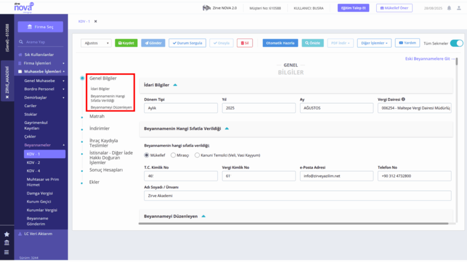Click the vertical scrollbar of the form
Screen dimensions: 467x262
click(x=457, y=62)
